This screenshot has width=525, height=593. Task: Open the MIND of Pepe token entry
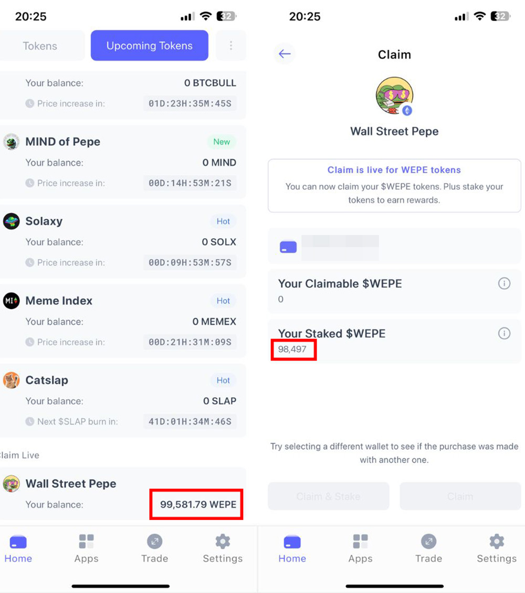pyautogui.click(x=123, y=162)
